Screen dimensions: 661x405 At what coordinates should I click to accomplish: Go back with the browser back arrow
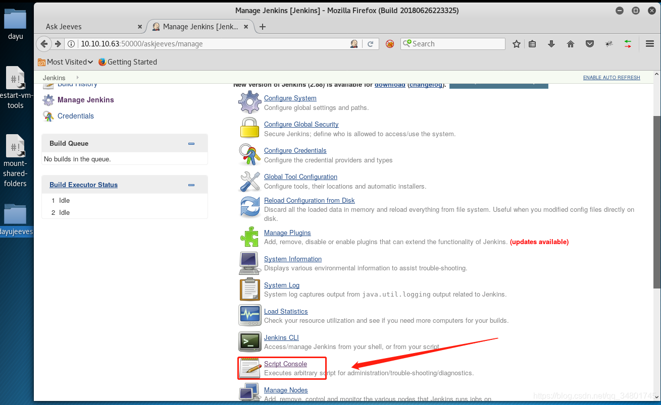pyautogui.click(x=44, y=44)
